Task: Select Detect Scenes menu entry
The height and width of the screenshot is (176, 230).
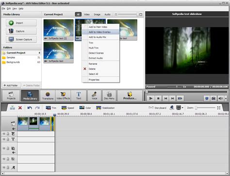Action: coord(100,53)
